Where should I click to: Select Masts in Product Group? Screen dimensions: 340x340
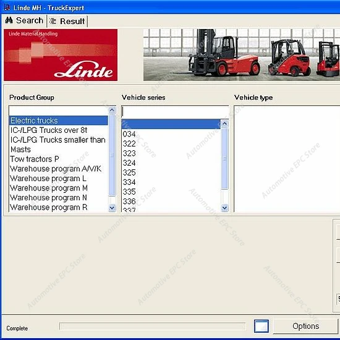tap(58, 150)
